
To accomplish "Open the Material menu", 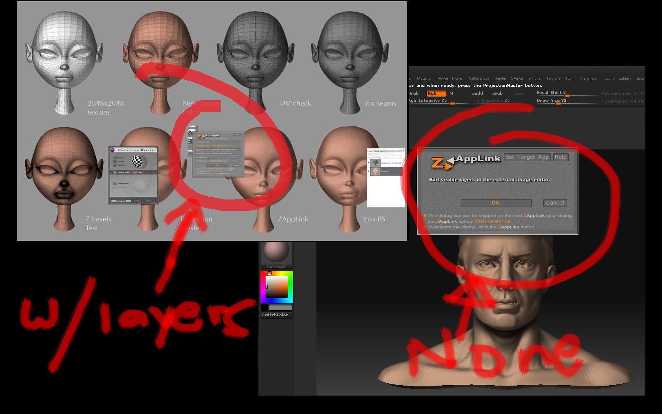I will (x=424, y=78).
